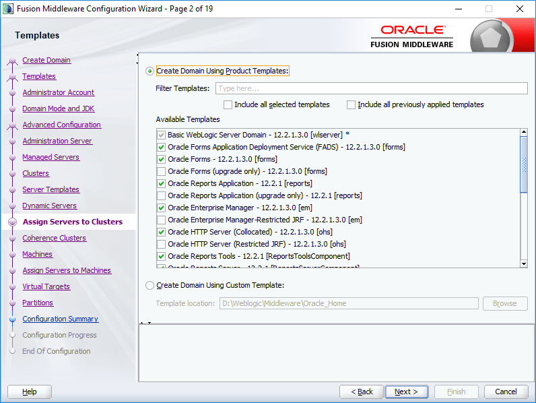Click the templates list scrollbar thumb
Screen dimensions: 536x403
coord(524,164)
